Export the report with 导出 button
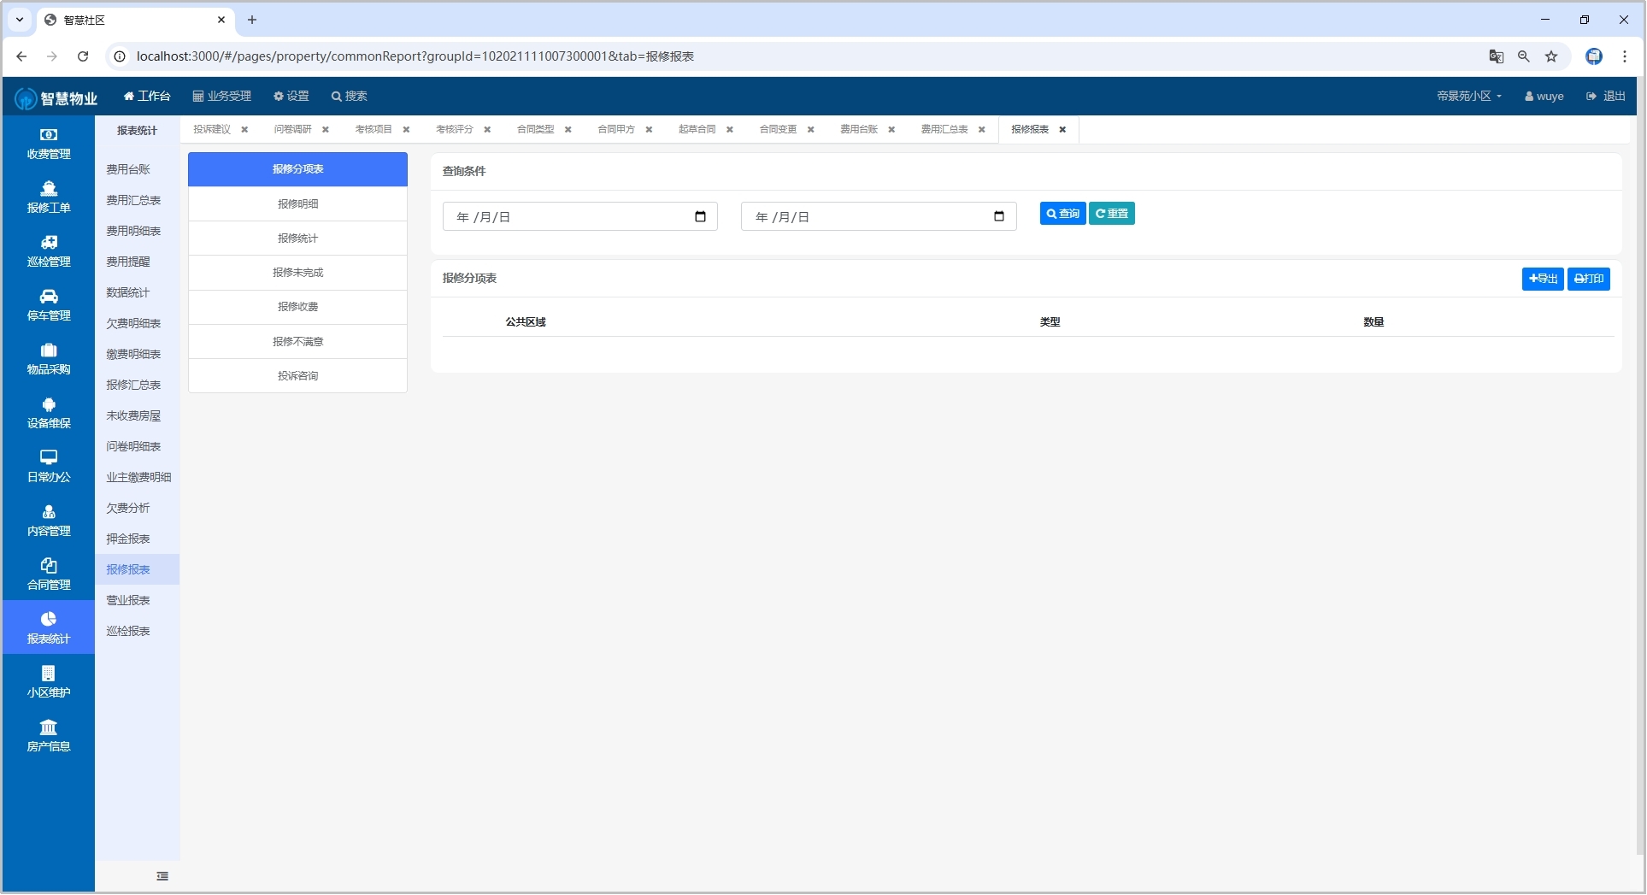This screenshot has height=895, width=1647. [x=1542, y=279]
